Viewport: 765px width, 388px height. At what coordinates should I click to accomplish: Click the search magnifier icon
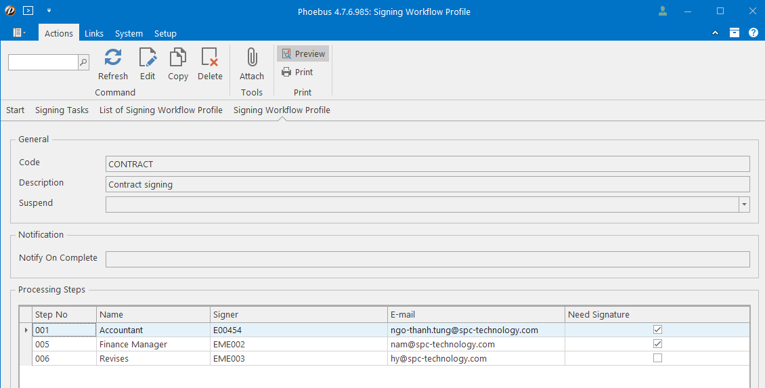click(x=83, y=62)
